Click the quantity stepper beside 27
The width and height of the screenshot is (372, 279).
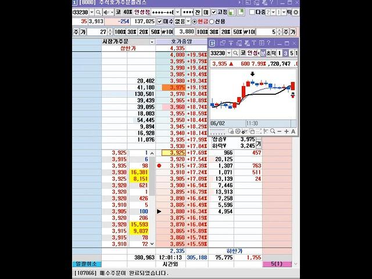pyautogui.click(x=110, y=32)
